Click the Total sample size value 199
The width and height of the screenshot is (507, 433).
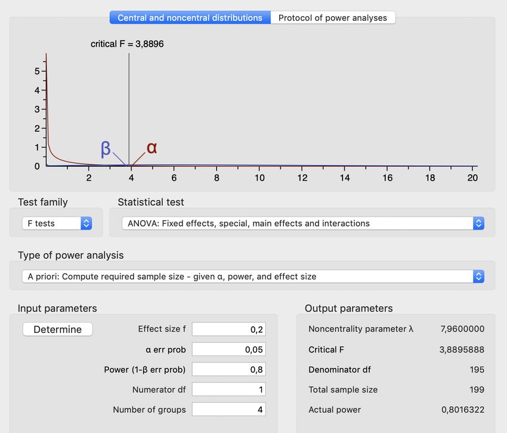point(476,389)
